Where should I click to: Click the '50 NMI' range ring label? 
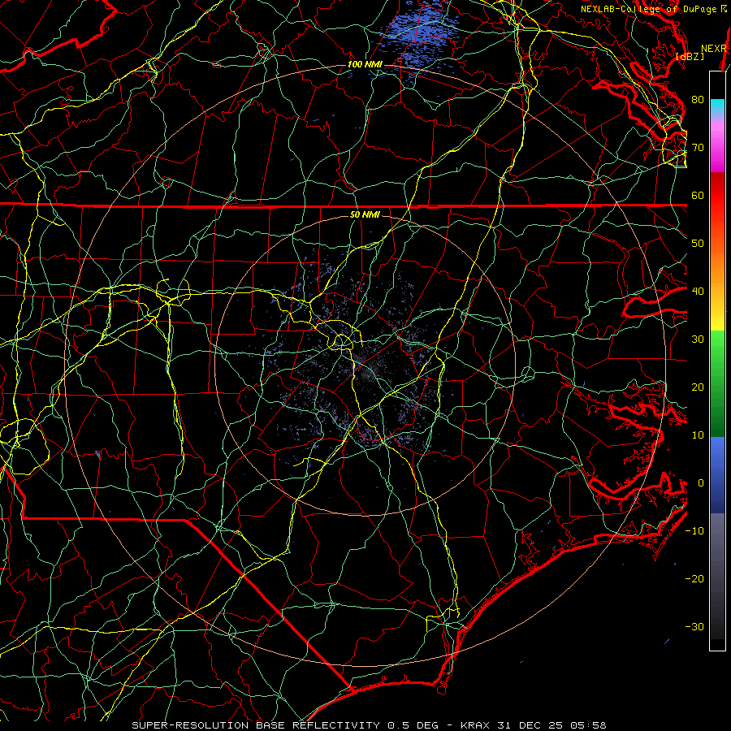point(365,214)
